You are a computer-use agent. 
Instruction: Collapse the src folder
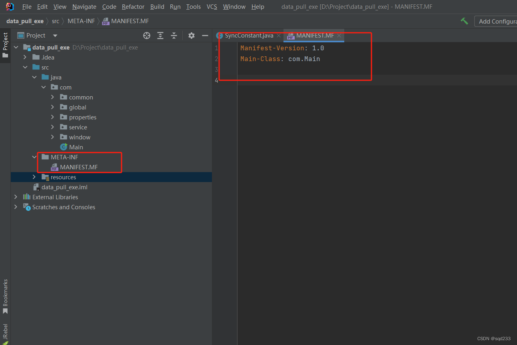click(x=25, y=67)
